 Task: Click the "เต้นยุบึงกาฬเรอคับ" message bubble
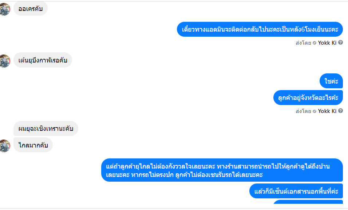point(43,60)
